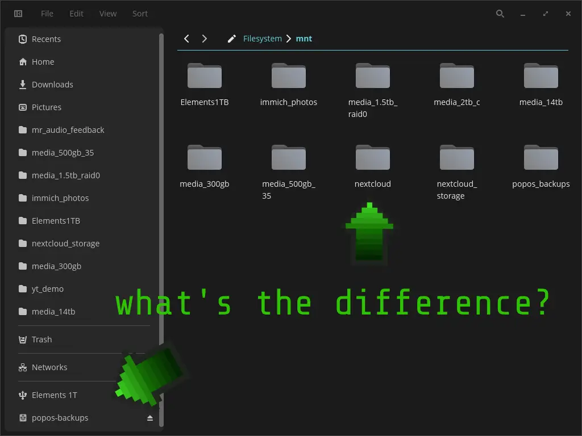Eject the popos-backups drive
The width and height of the screenshot is (582, 436).
point(150,418)
